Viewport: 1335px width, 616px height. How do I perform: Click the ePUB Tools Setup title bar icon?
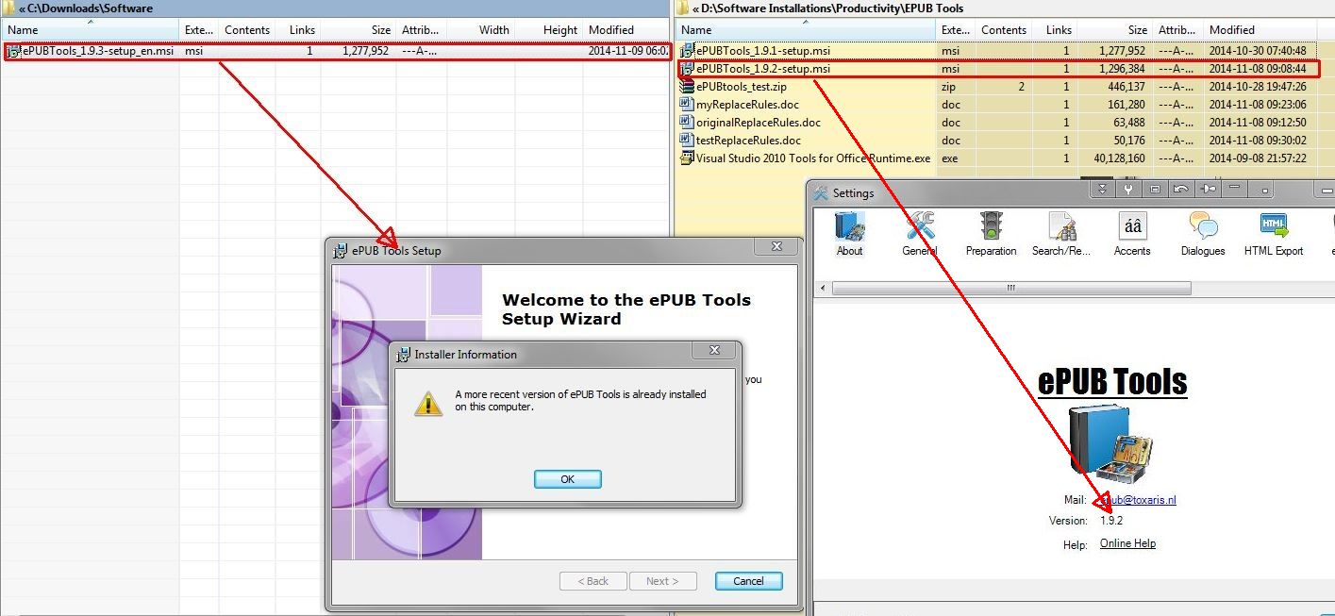341,251
